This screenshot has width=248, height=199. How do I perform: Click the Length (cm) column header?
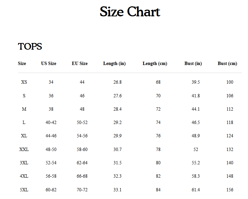point(155,63)
